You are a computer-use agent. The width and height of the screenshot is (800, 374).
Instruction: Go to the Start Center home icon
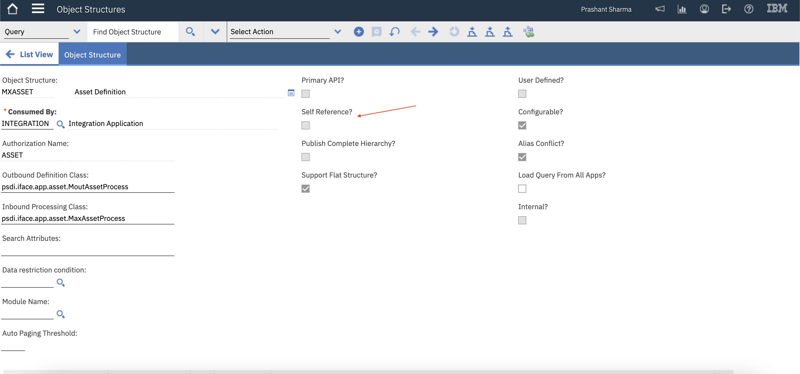(x=12, y=9)
